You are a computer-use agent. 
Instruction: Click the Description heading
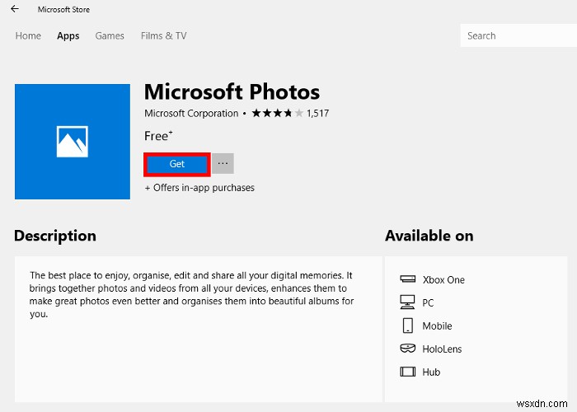[55, 236]
